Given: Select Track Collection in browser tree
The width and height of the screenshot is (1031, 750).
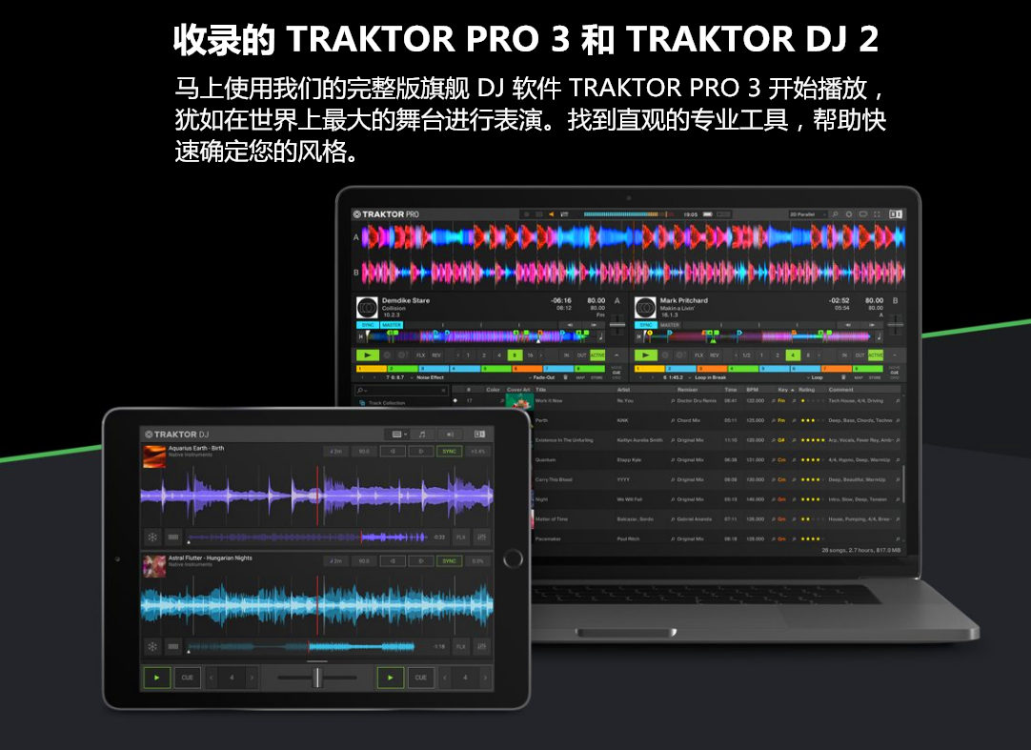Looking at the screenshot, I should click(x=387, y=402).
